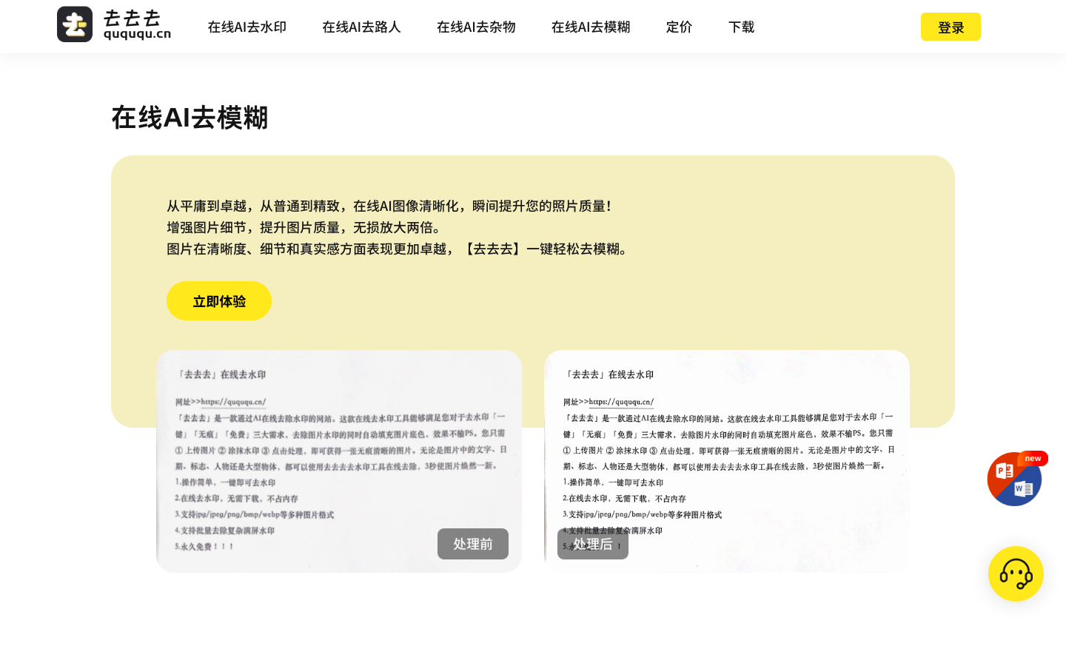Open the 在线AI去水印 page
Image resolution: width=1066 pixels, height=666 pixels.
pyautogui.click(x=247, y=27)
